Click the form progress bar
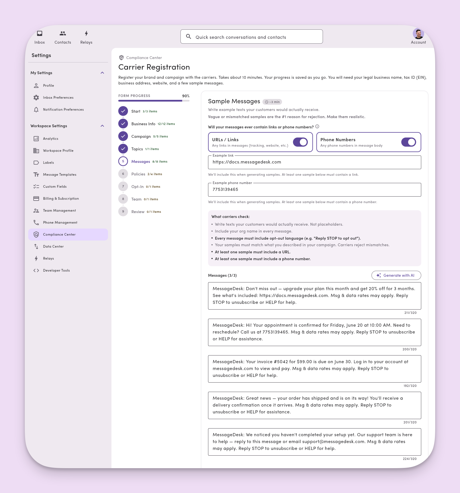This screenshot has height=493, width=460. point(154,101)
